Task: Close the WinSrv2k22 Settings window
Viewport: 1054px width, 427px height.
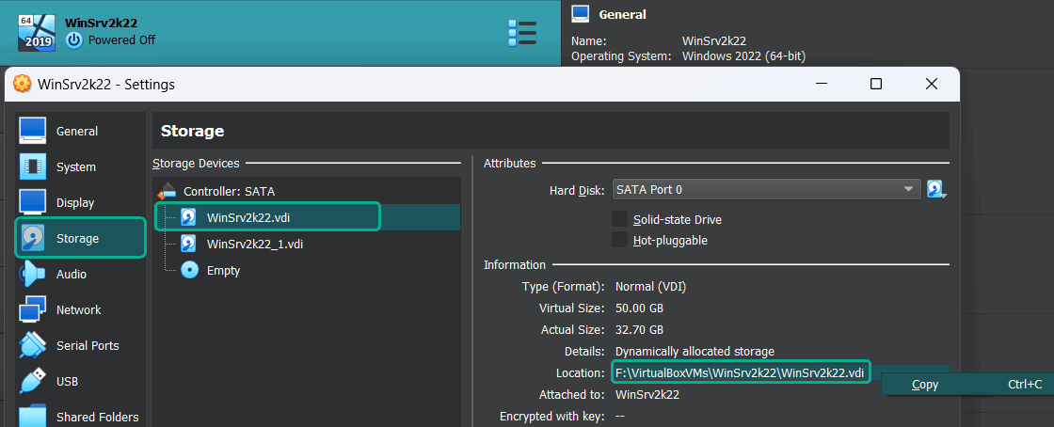Action: (x=931, y=84)
